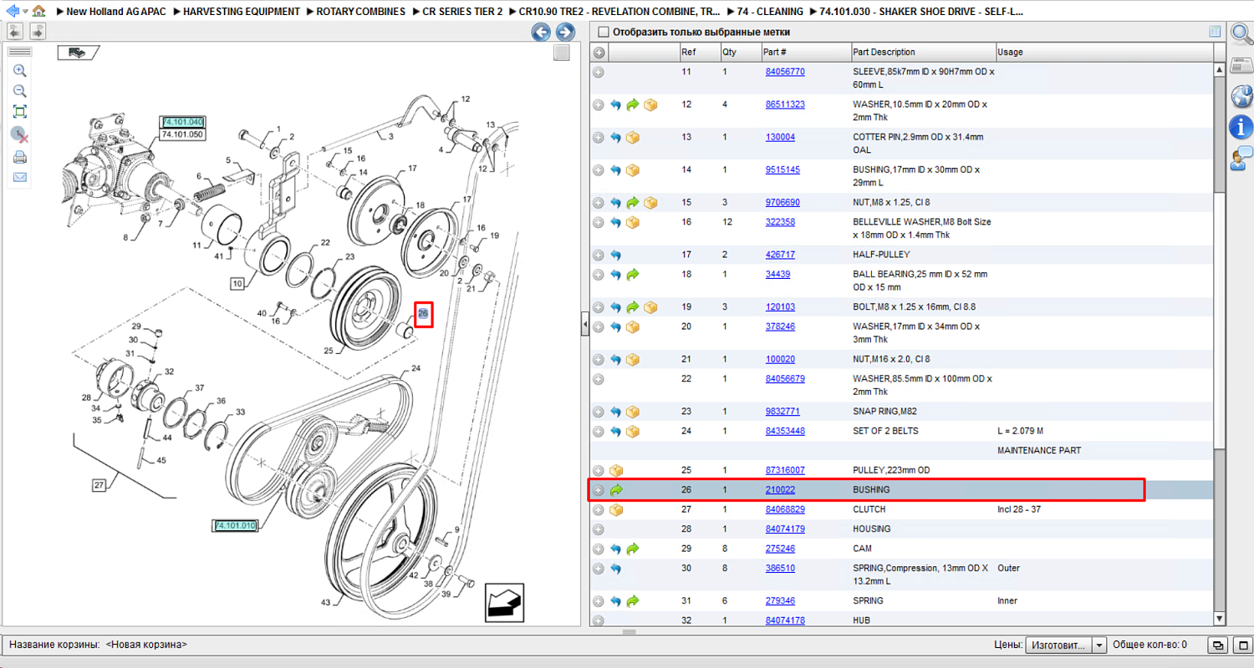Click the package icon in the PULLEY 87316007 row
The width and height of the screenshot is (1254, 668).
tap(616, 470)
